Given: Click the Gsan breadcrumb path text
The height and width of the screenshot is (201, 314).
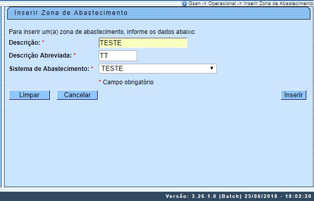Looking at the screenshot, I should [251, 4].
